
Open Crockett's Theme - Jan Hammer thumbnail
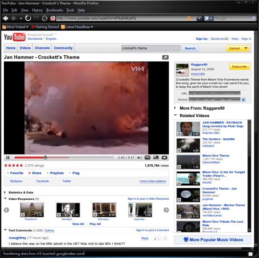pyautogui.click(x=188, y=195)
